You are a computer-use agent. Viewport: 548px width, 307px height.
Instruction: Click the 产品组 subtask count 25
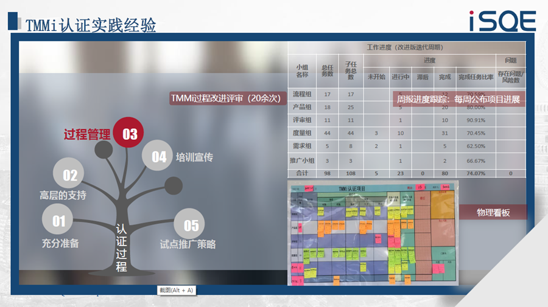tap(351, 107)
